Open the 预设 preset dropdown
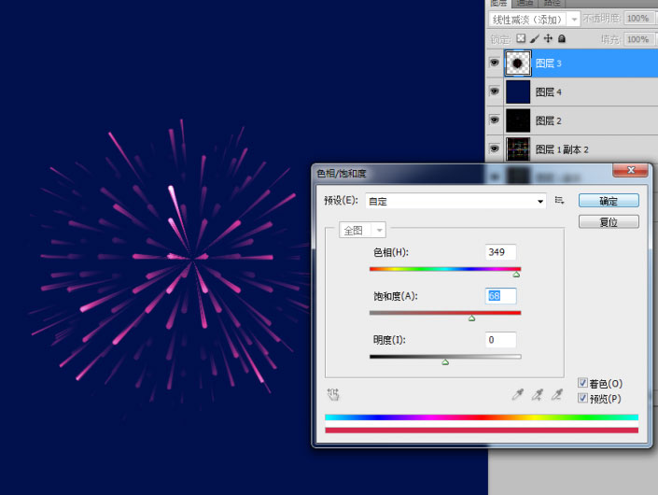The image size is (658, 495). coord(455,201)
